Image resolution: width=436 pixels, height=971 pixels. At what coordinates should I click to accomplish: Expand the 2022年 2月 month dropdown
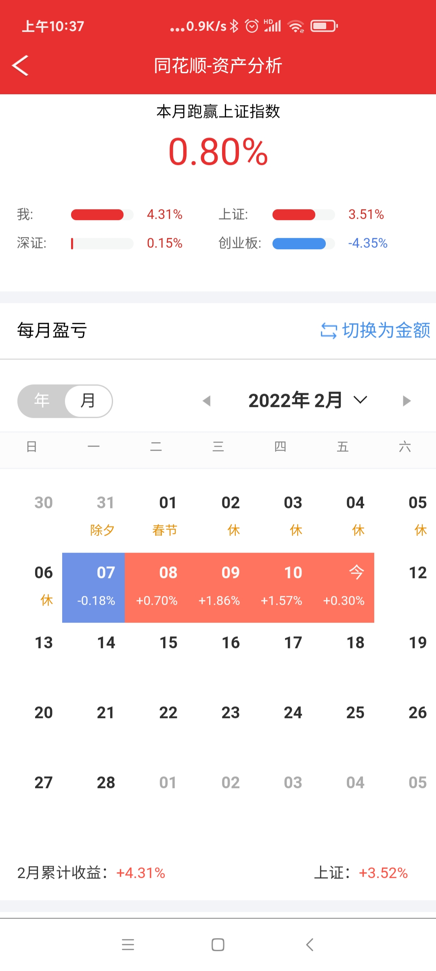point(296,401)
